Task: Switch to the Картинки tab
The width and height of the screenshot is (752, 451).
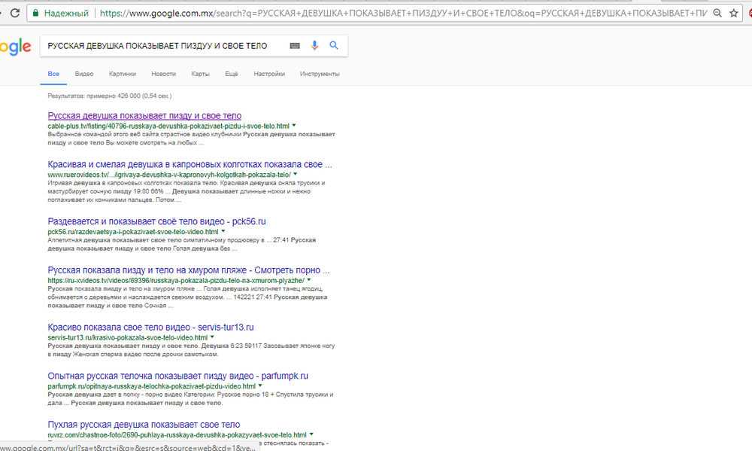Action: click(x=122, y=74)
